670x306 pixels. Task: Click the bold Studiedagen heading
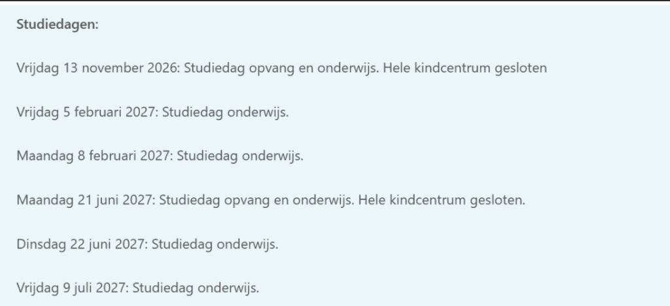click(58, 25)
